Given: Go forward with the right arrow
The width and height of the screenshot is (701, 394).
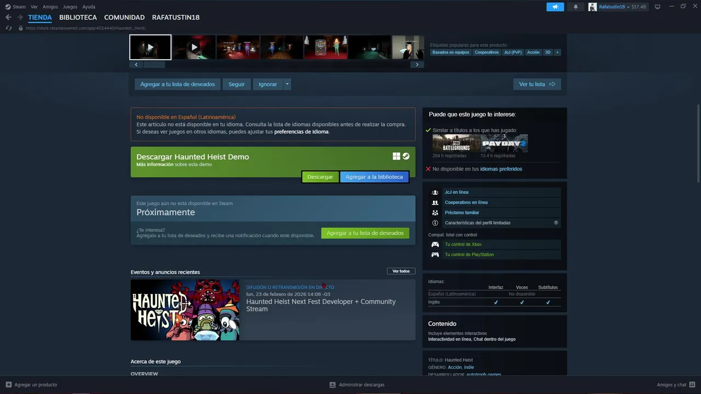Looking at the screenshot, I should [20, 18].
